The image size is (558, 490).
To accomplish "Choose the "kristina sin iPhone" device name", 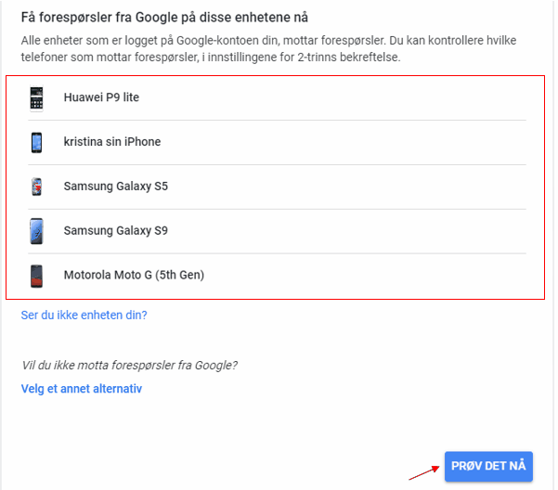I will [x=112, y=142].
